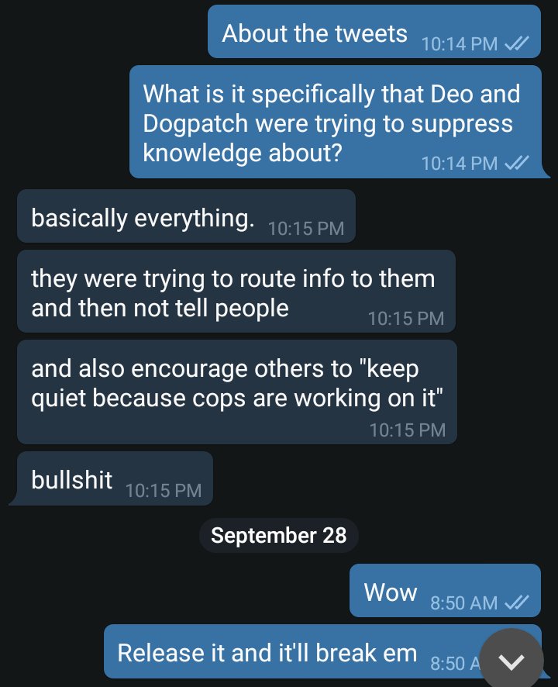Tap the scroll-to-bottom arrow button
Screen dimensions: 558x687
tap(511, 661)
